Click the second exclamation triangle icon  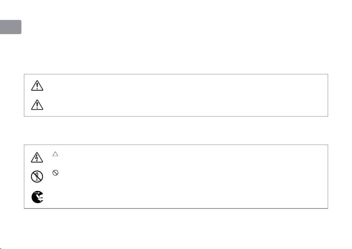point(37,105)
